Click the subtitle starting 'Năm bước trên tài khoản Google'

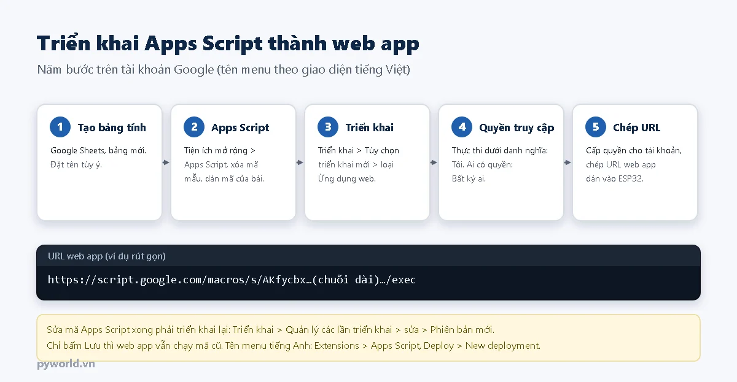[224, 69]
